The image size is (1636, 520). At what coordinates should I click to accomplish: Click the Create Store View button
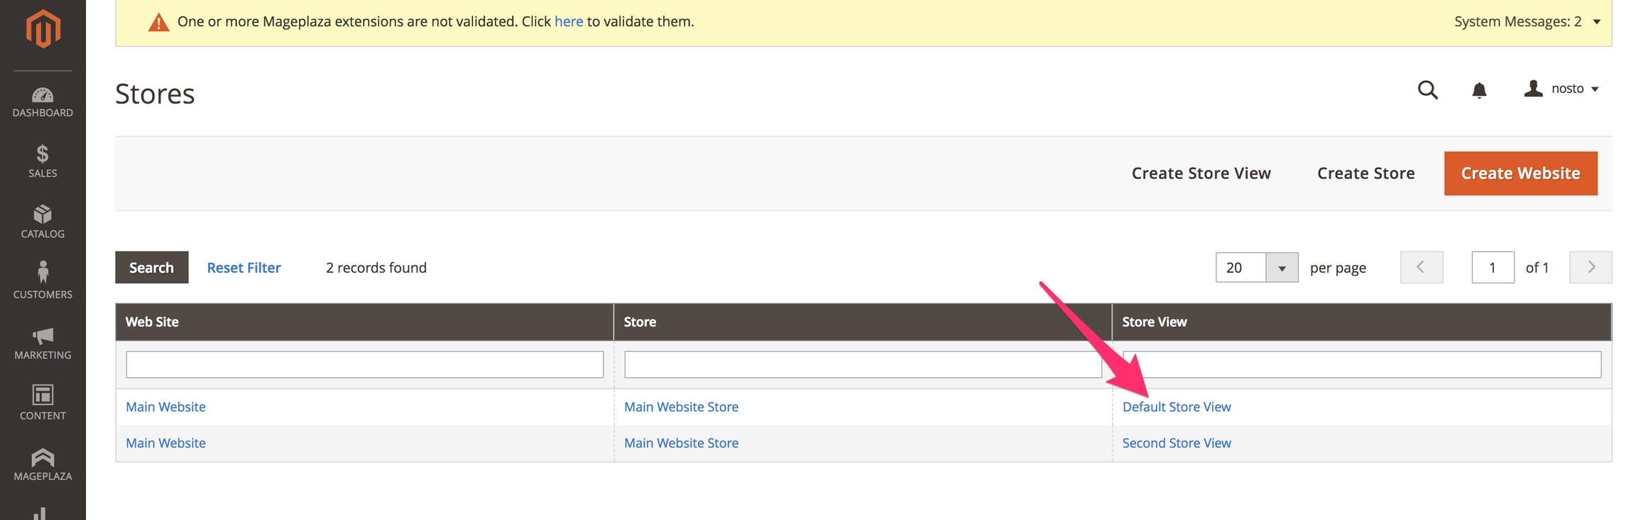(1201, 173)
